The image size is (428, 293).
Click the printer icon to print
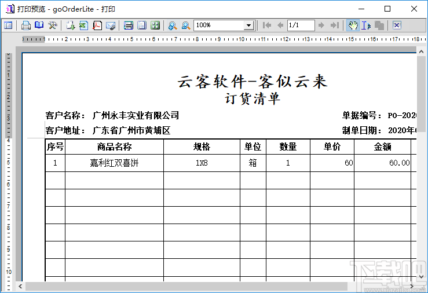pyautogui.click(x=25, y=25)
